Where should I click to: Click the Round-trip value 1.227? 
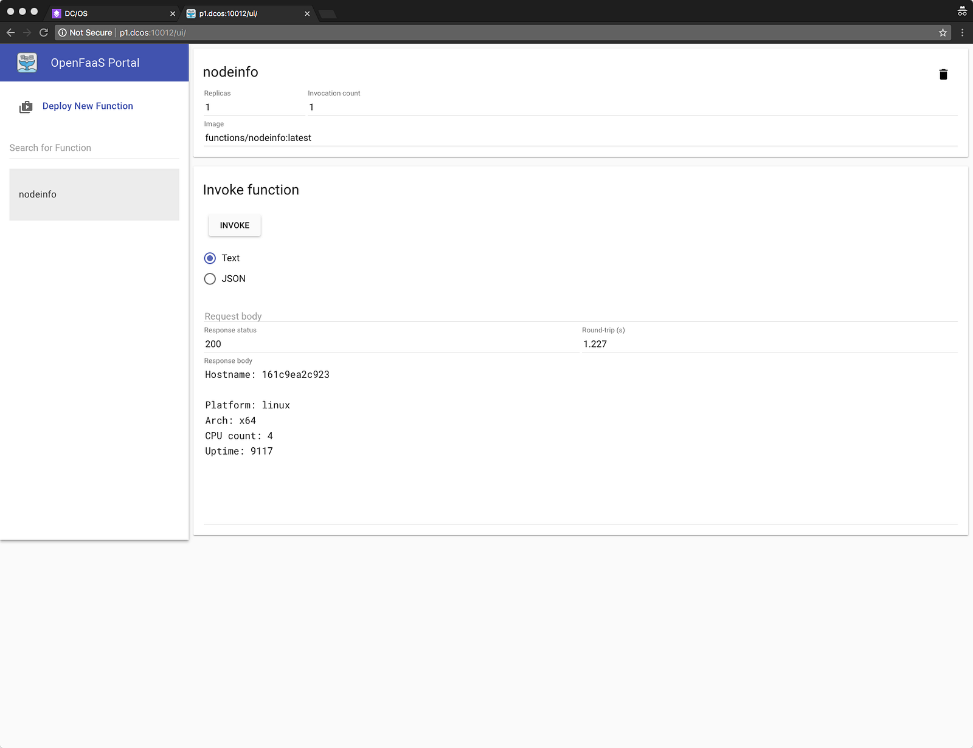770,344
